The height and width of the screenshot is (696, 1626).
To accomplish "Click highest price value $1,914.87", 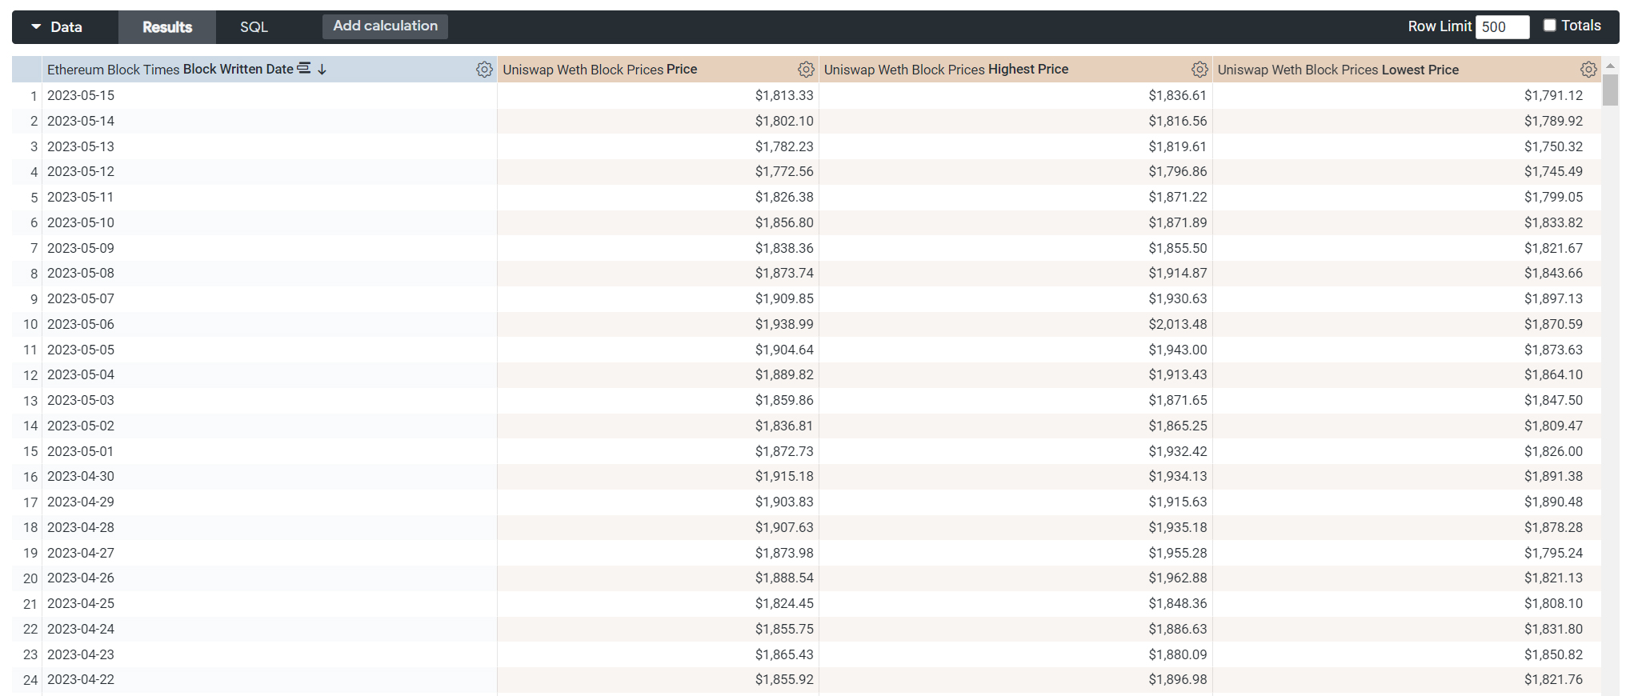I will coord(1178,273).
